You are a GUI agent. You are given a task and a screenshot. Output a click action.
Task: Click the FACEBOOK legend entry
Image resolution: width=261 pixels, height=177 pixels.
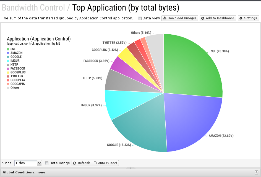(x=16, y=68)
